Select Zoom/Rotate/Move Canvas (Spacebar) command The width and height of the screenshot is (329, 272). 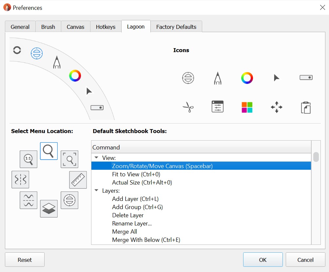pos(201,166)
